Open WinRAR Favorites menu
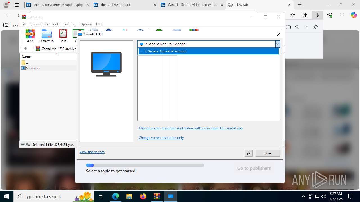 pos(70,24)
